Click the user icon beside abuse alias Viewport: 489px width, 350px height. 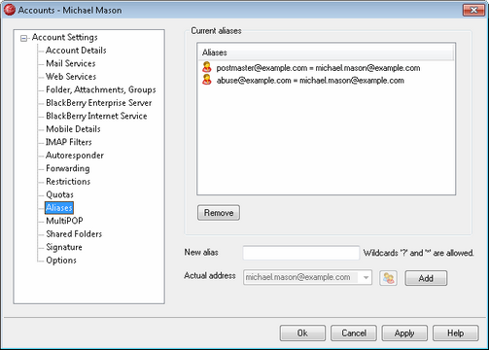coord(207,80)
